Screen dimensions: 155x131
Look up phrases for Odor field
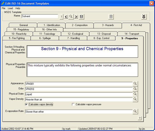point(135,89)
